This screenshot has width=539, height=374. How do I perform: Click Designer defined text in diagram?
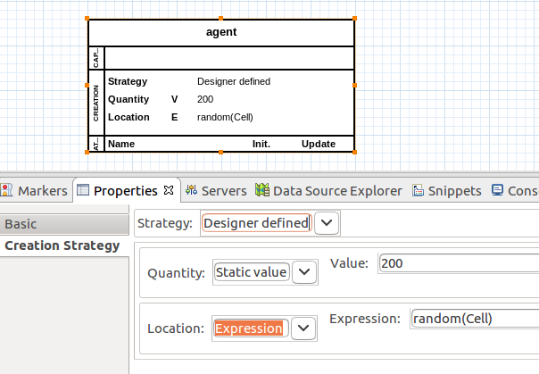click(x=234, y=81)
